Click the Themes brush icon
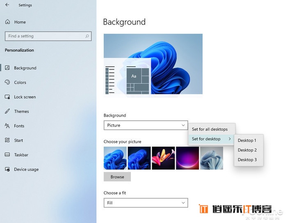The image size is (287, 223). (7, 111)
